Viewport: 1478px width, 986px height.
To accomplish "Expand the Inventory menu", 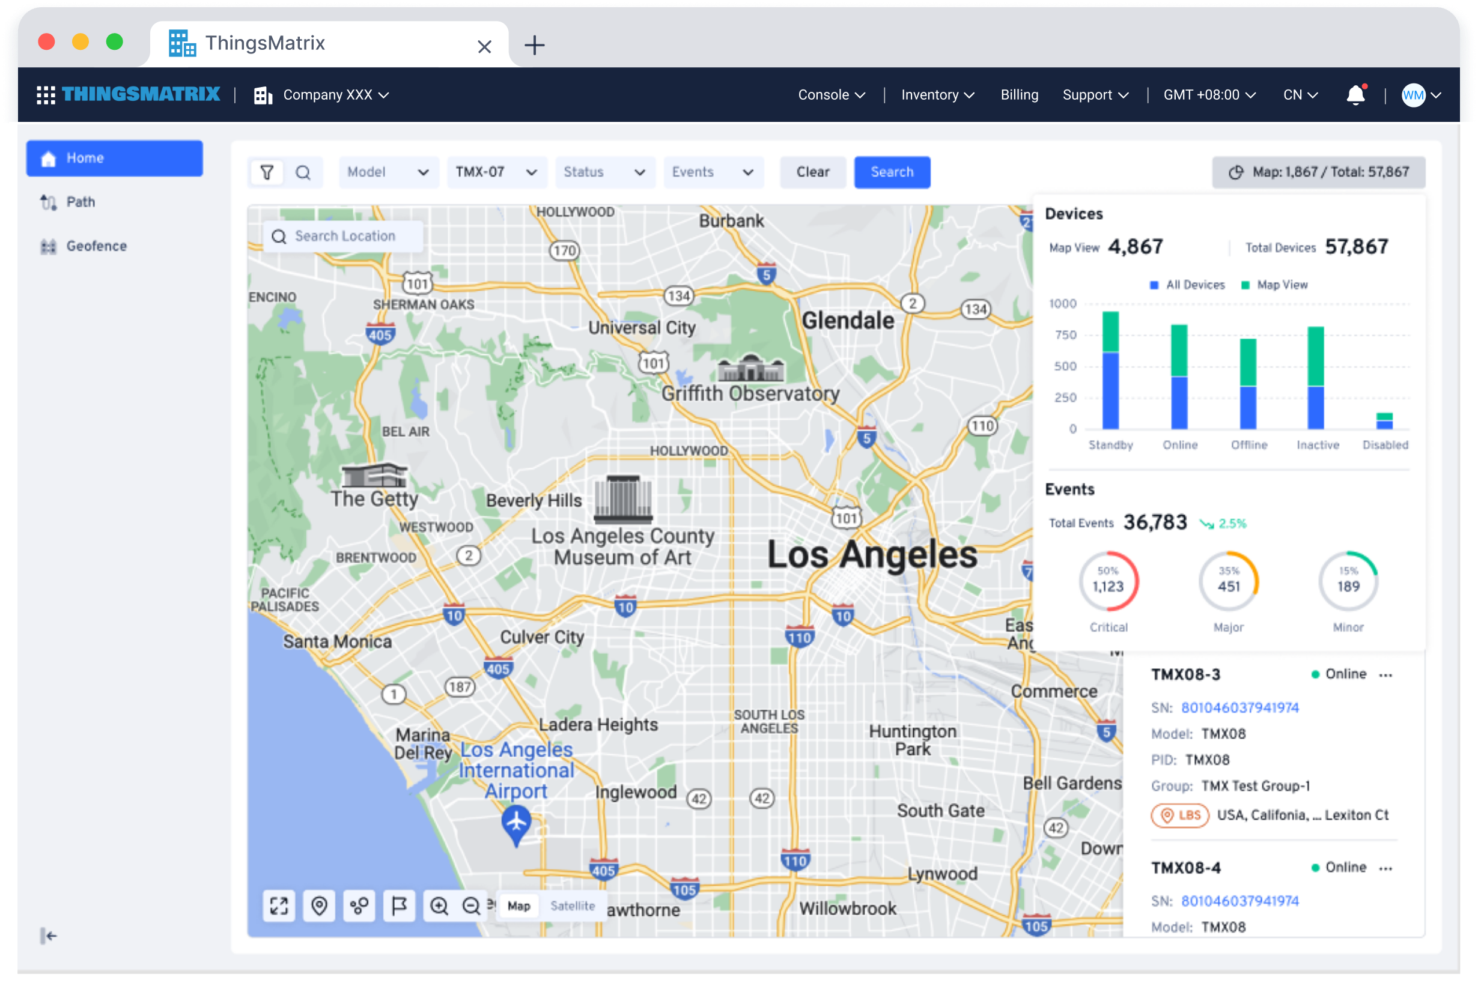I will pyautogui.click(x=937, y=95).
